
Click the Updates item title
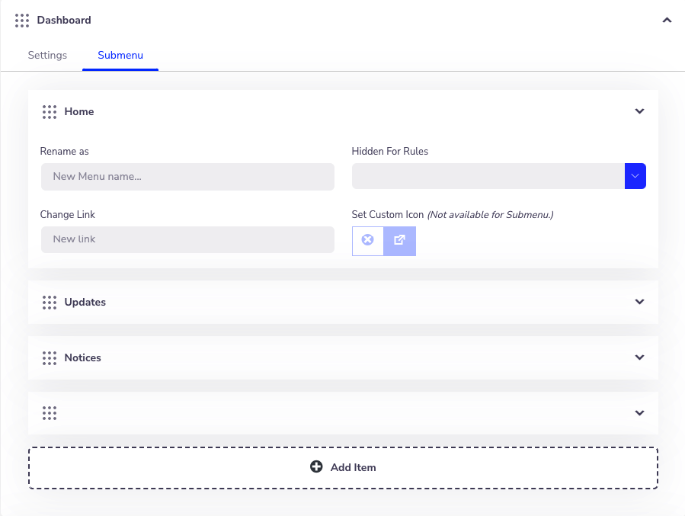pyautogui.click(x=85, y=302)
